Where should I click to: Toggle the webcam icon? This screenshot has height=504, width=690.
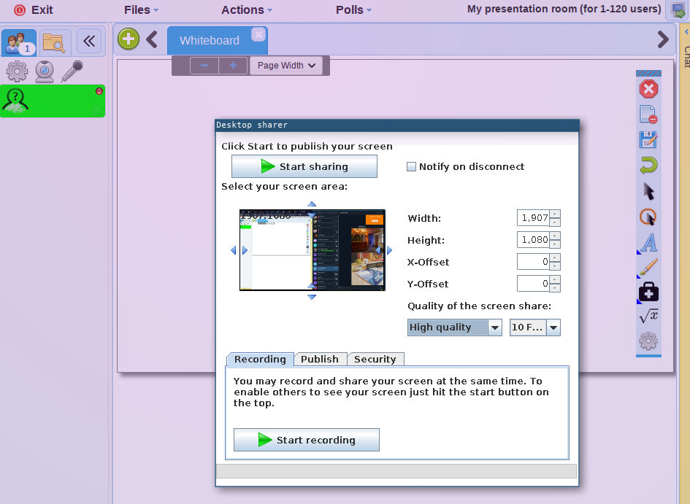[45, 71]
